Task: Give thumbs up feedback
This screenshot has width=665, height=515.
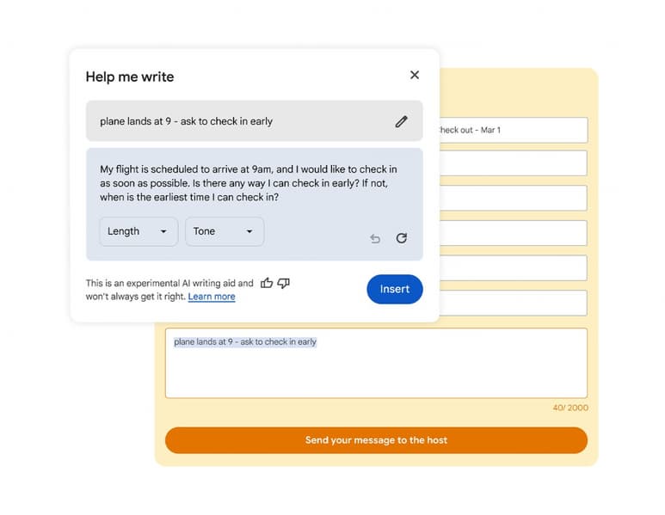Action: [267, 283]
